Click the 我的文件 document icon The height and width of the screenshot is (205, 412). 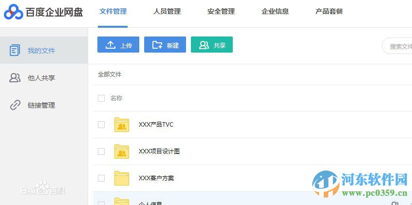pos(15,51)
